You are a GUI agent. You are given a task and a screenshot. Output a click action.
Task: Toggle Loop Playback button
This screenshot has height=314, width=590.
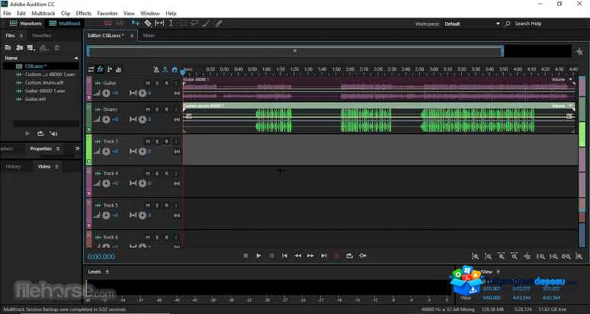[350, 256]
